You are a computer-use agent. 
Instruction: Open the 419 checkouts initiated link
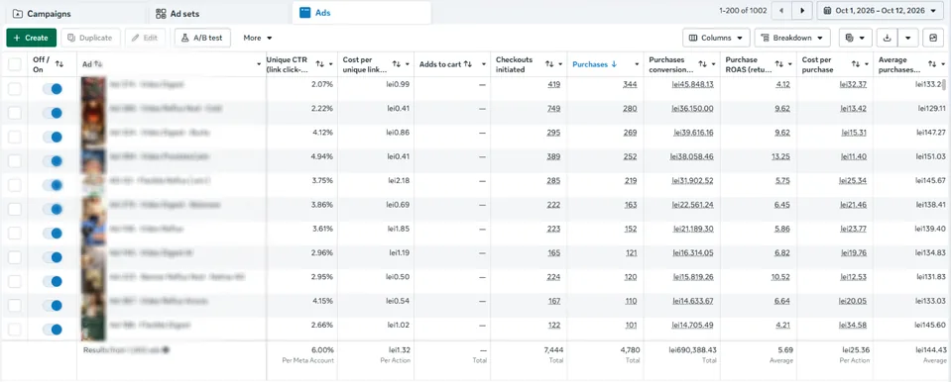[x=553, y=84]
